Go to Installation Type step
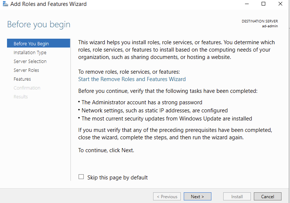This screenshot has width=290, height=203. pyautogui.click(x=30, y=52)
